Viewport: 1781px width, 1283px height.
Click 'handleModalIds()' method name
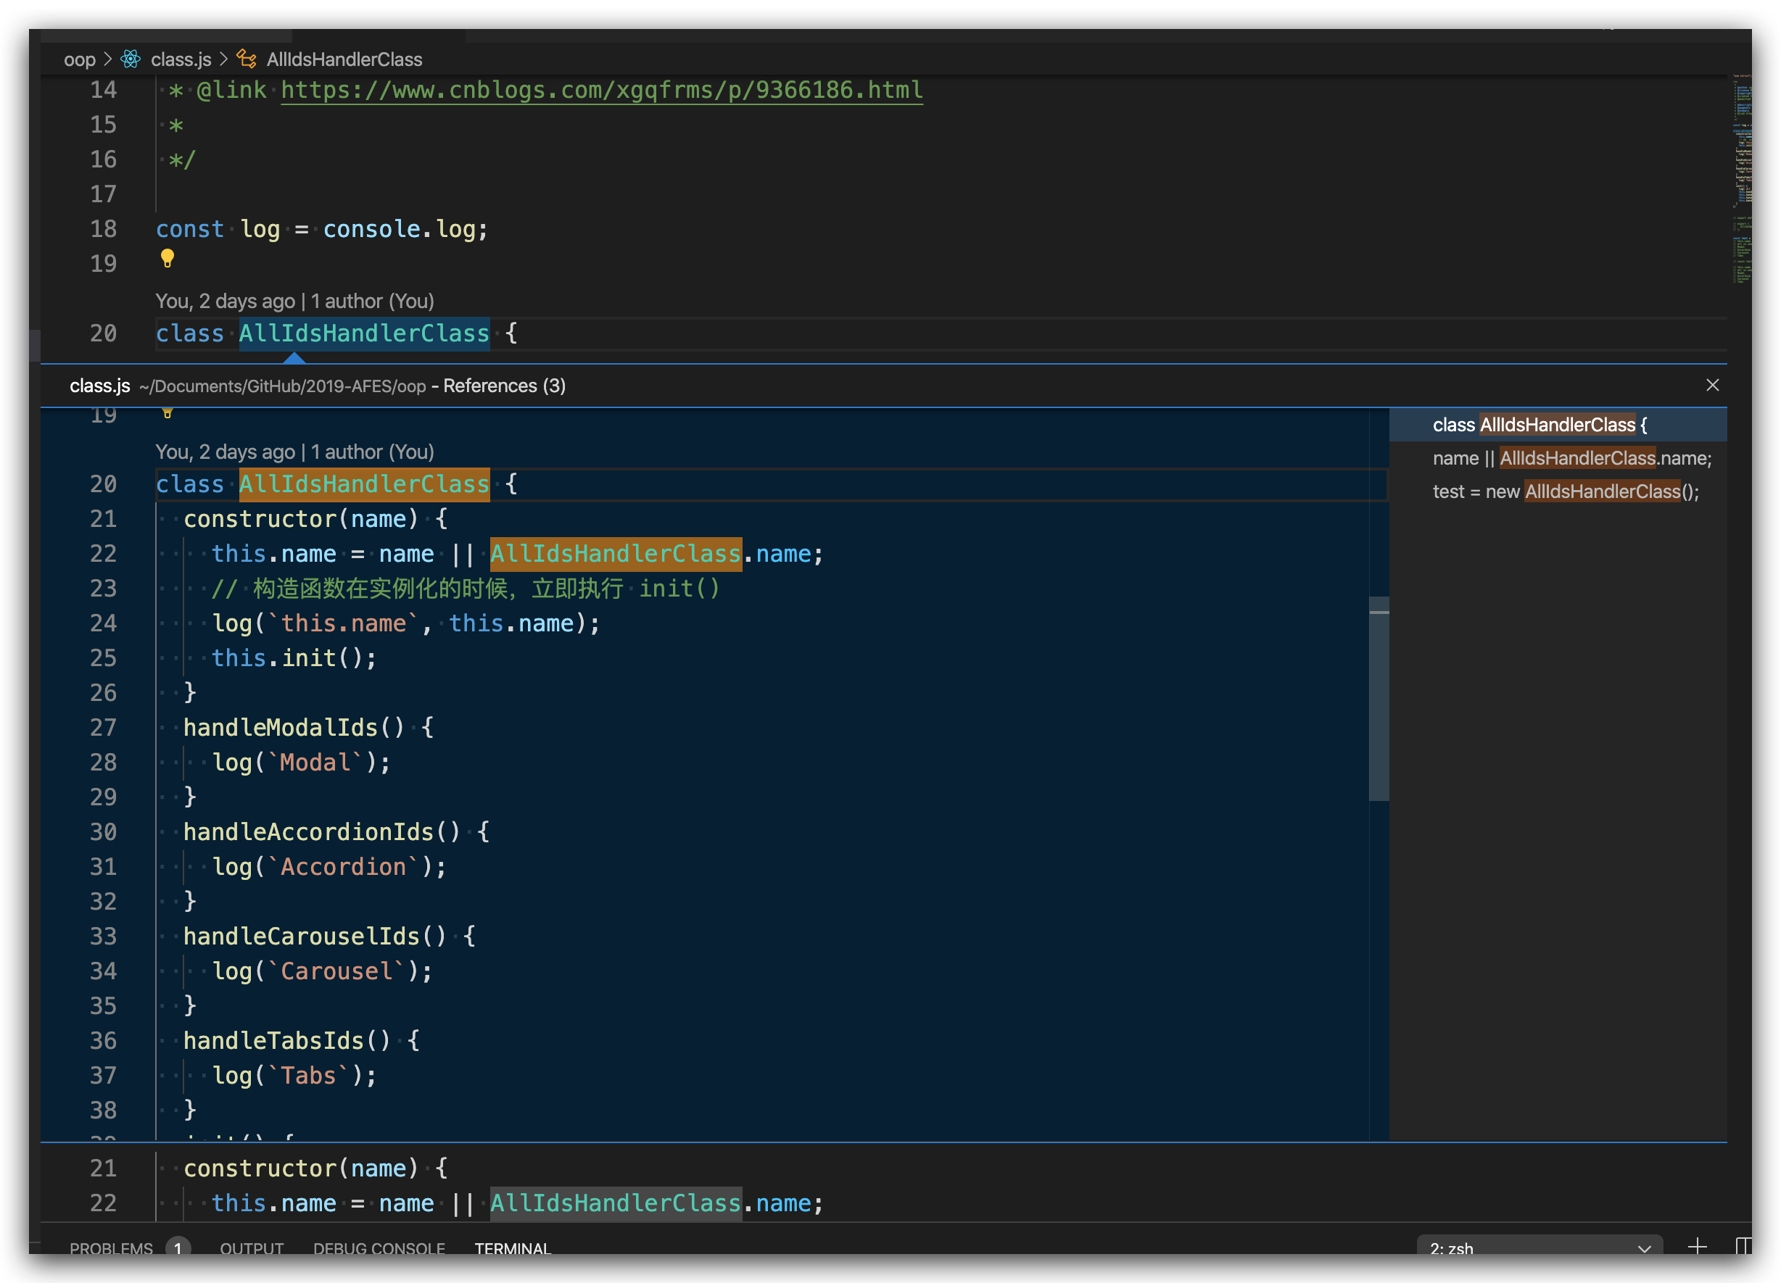click(x=294, y=728)
